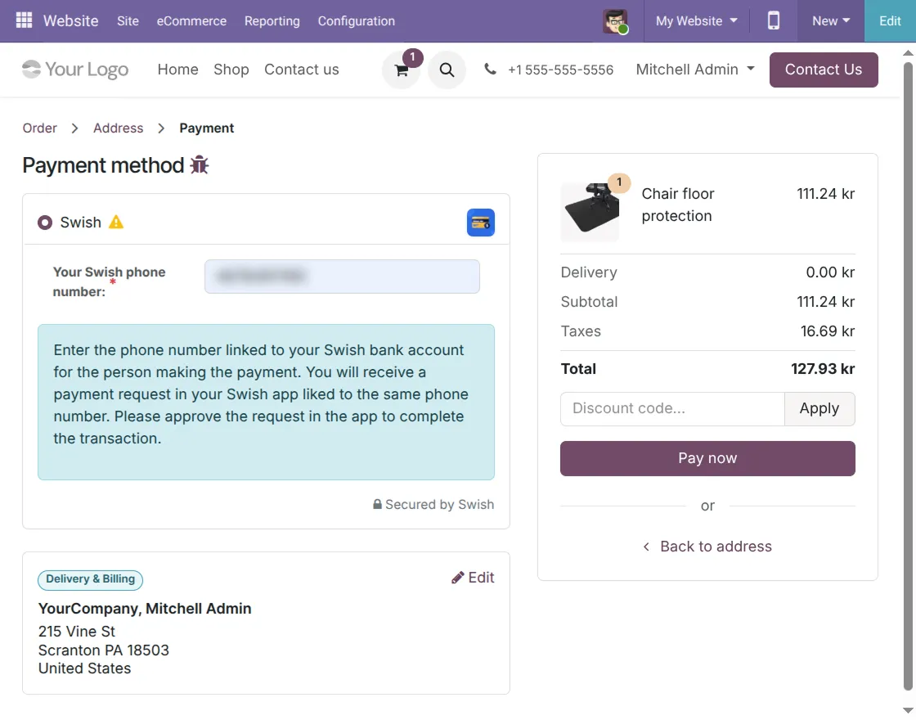This screenshot has height=720, width=916.
Task: Open the Site menu
Action: (128, 21)
